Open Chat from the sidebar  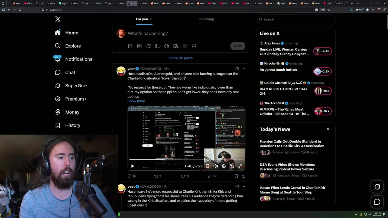click(65, 72)
